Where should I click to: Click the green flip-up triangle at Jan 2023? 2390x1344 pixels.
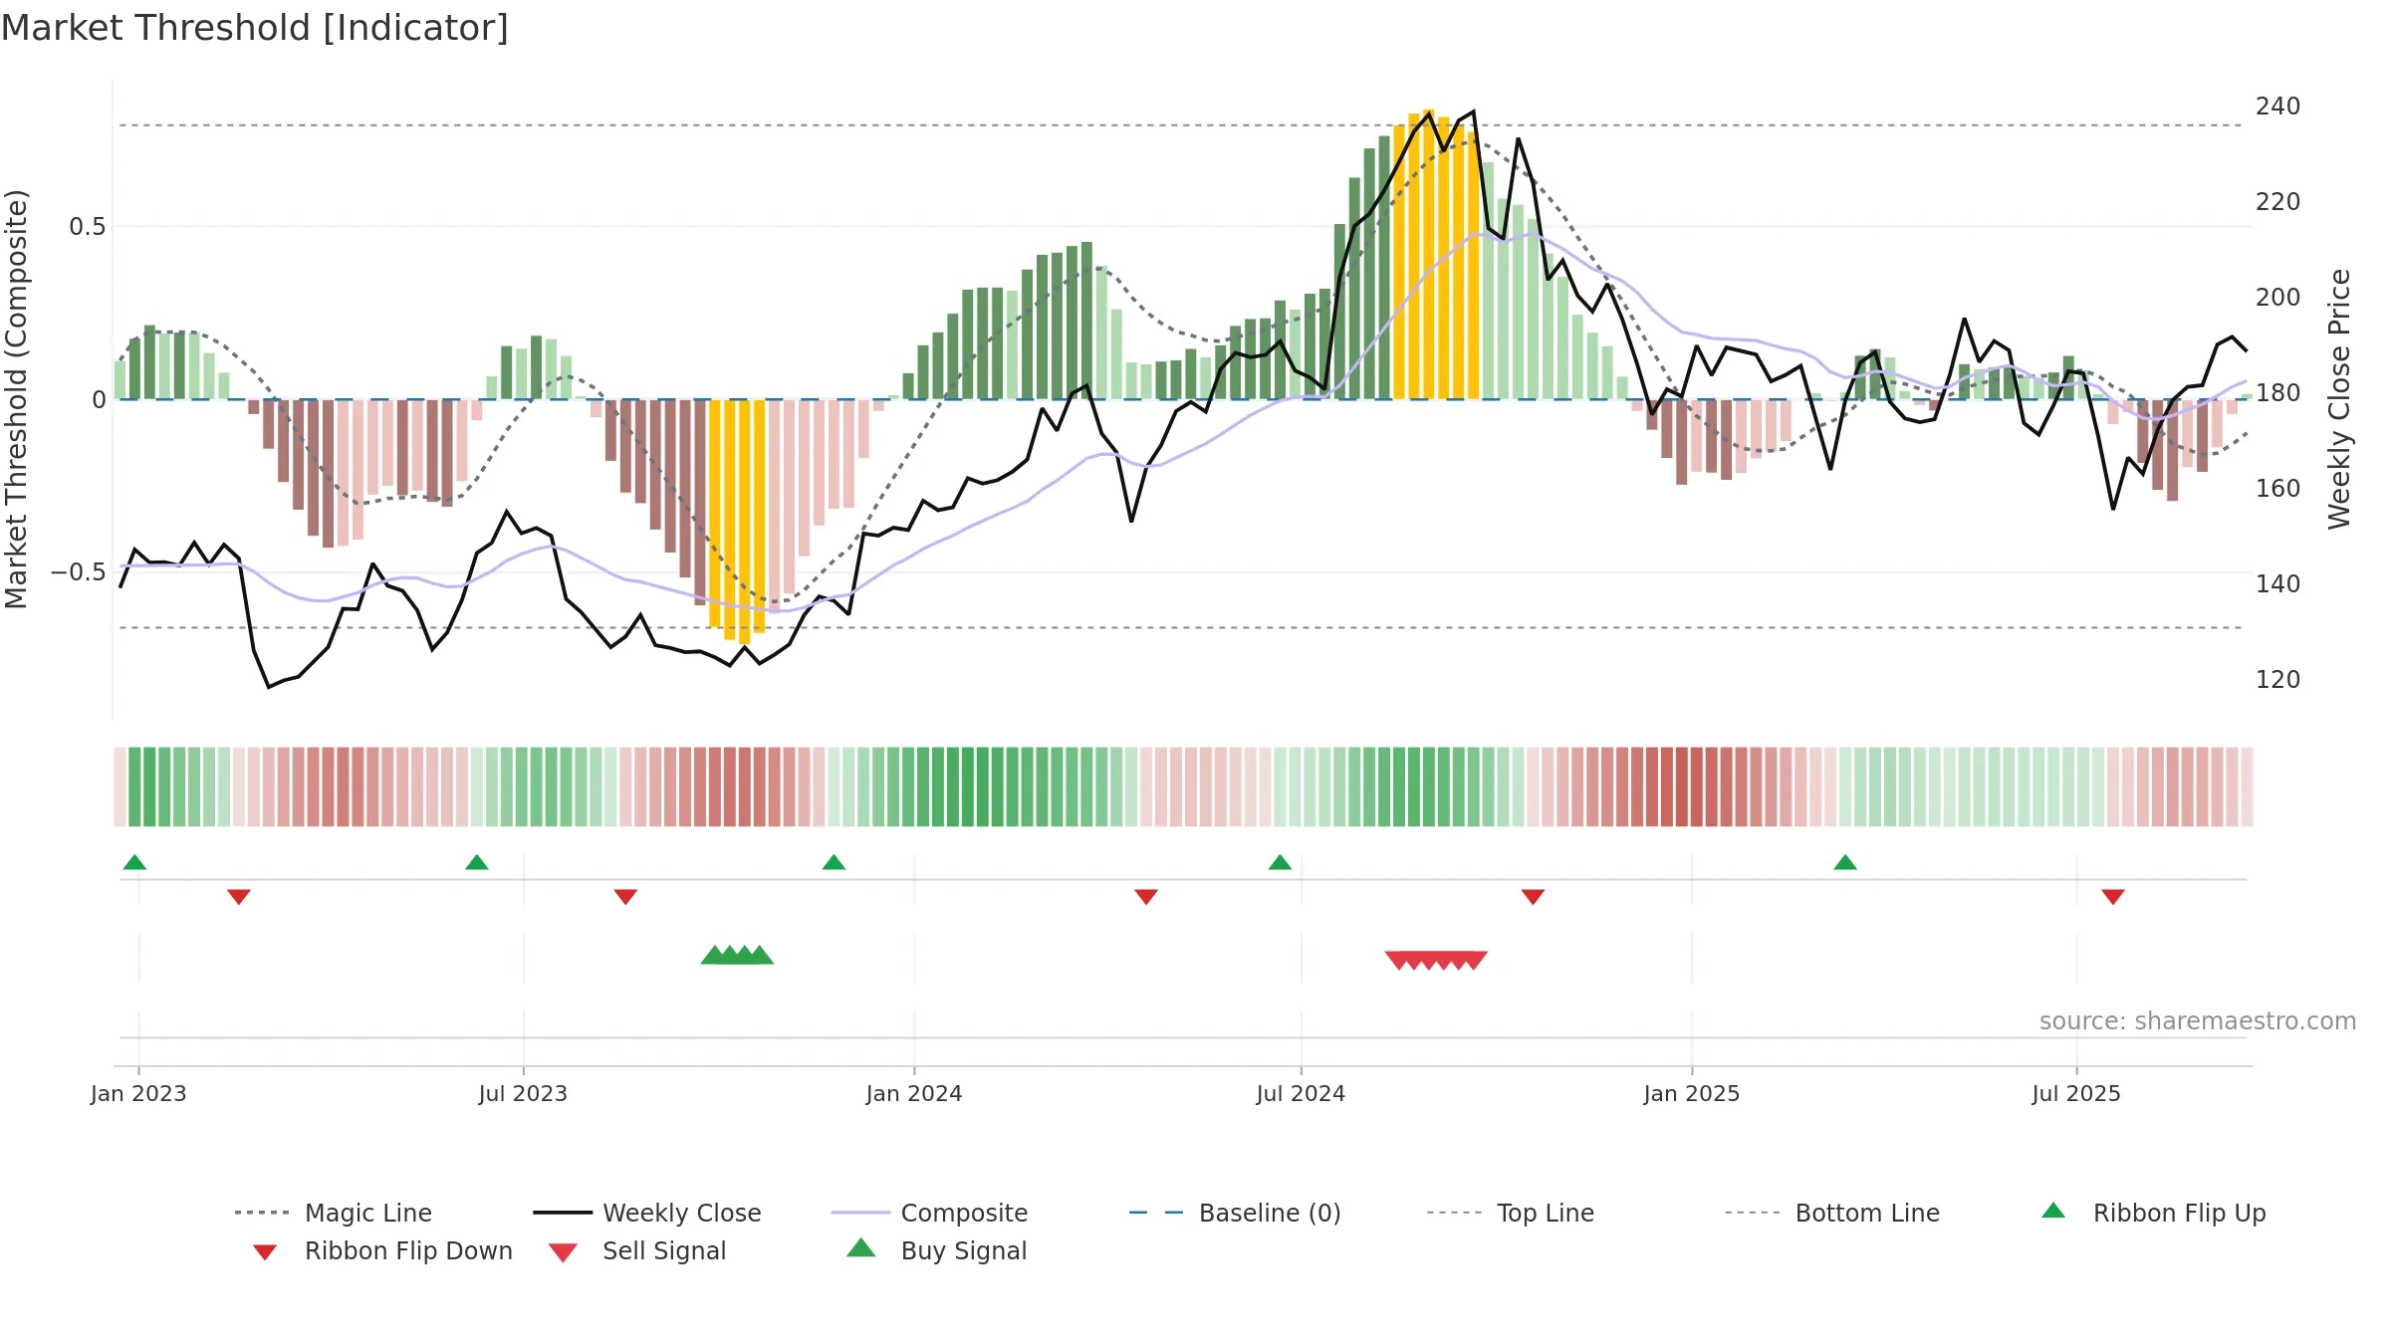134,862
